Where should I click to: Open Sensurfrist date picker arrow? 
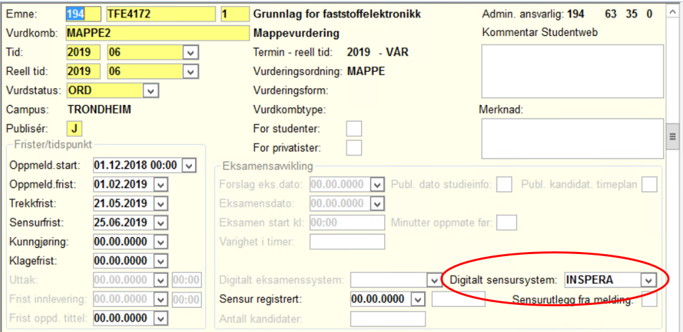[x=161, y=223]
